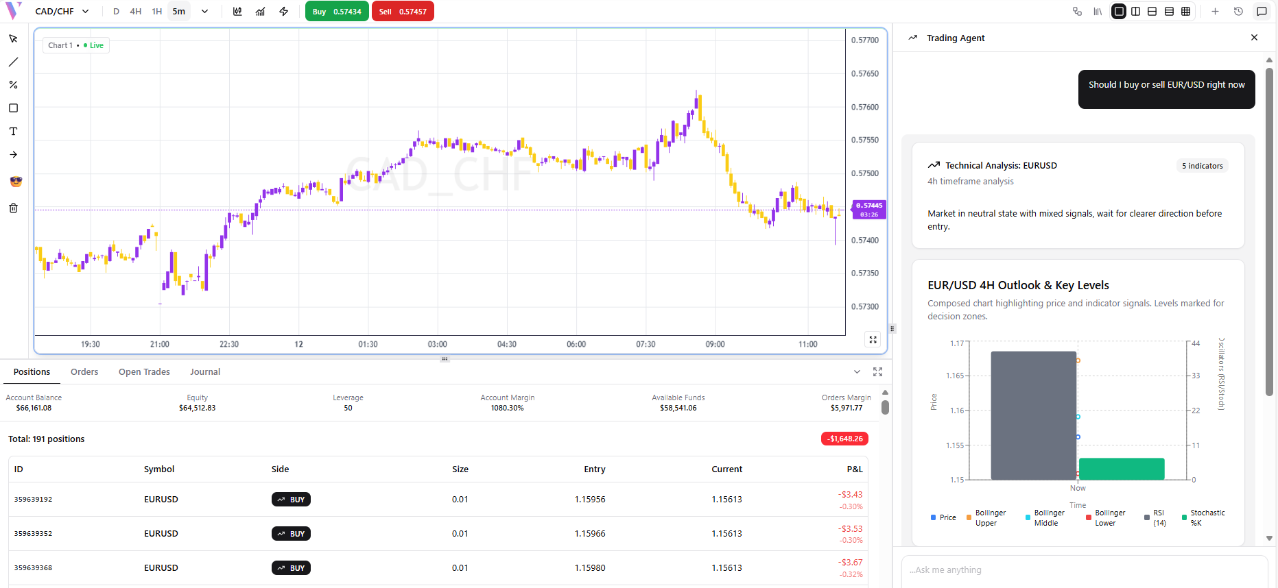1278x588 pixels.
Task: Switch to the Open Trades tab
Action: point(144,372)
